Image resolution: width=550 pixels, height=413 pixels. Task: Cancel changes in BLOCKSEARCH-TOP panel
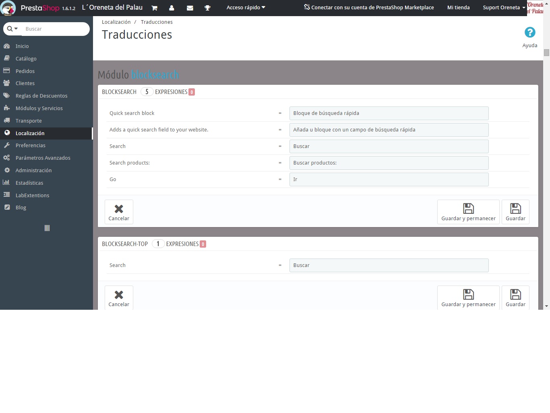[x=119, y=298]
